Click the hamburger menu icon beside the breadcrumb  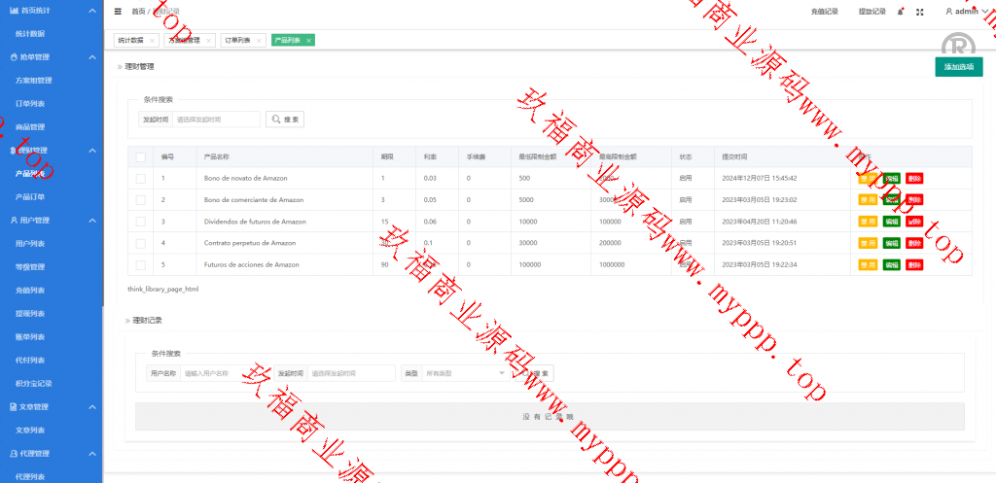pyautogui.click(x=118, y=12)
